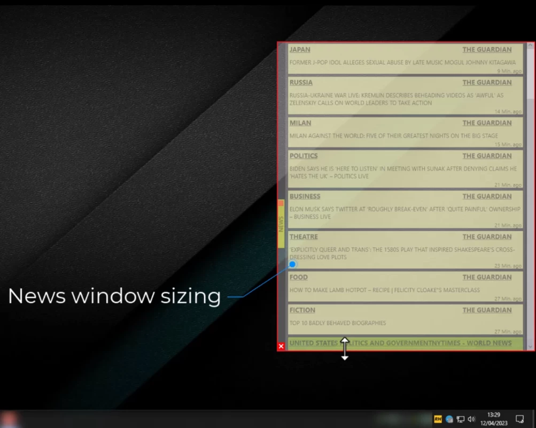Click THE GUARDIAN source in the Milan row
Viewport: 536px width, 428px height.
[487, 123]
